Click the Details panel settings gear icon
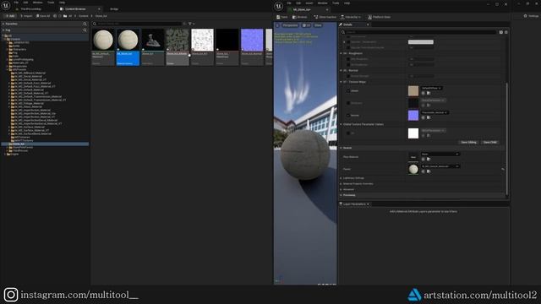 click(506, 32)
